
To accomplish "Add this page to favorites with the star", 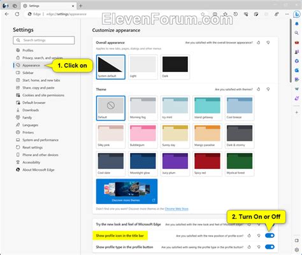I will pos(203,14).
